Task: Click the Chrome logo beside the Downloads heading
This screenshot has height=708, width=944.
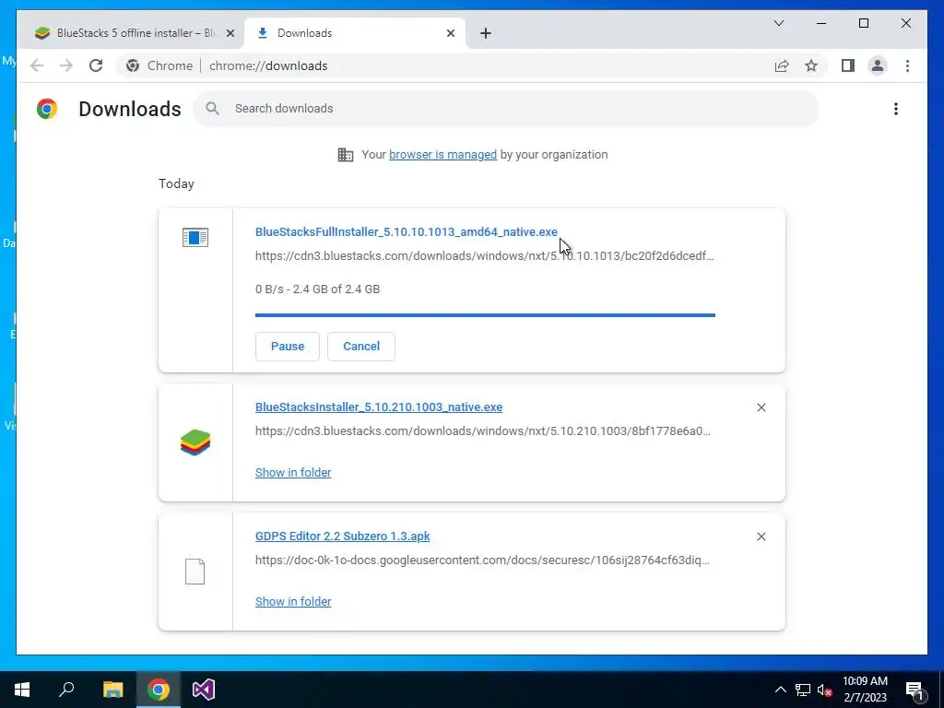Action: click(x=47, y=109)
